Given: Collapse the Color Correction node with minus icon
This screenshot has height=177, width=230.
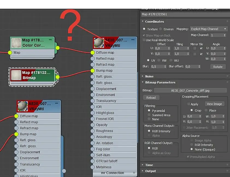Looking at the screenshot, I should (50, 40).
